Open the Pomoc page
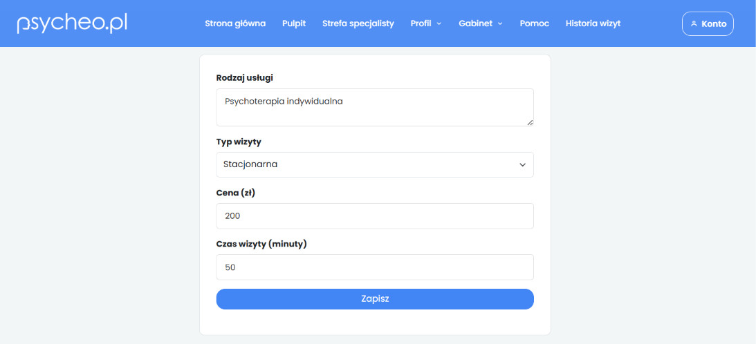756x344 pixels. click(534, 23)
